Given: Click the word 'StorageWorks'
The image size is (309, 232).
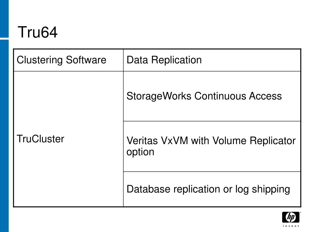Looking at the screenshot, I should coord(159,96).
